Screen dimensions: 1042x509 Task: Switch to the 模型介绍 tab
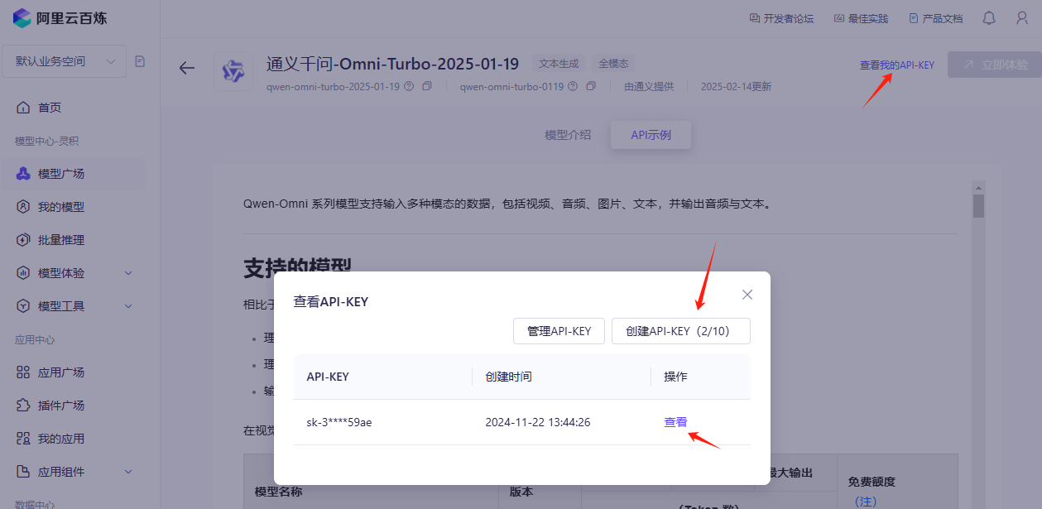click(568, 135)
